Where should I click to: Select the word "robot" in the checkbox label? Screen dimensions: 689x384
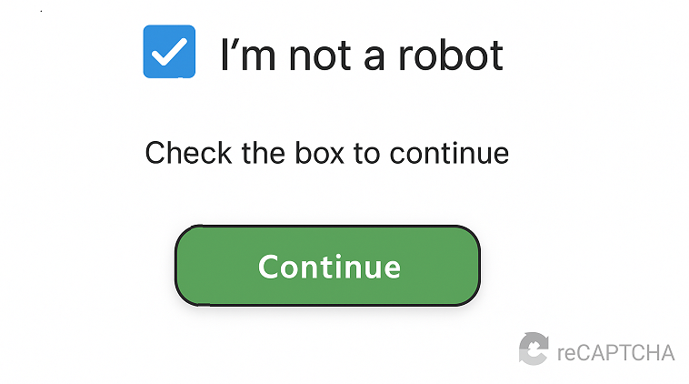coord(451,55)
